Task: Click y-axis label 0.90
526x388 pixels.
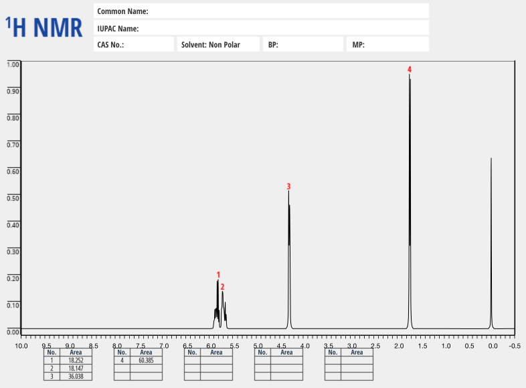Action: click(13, 91)
